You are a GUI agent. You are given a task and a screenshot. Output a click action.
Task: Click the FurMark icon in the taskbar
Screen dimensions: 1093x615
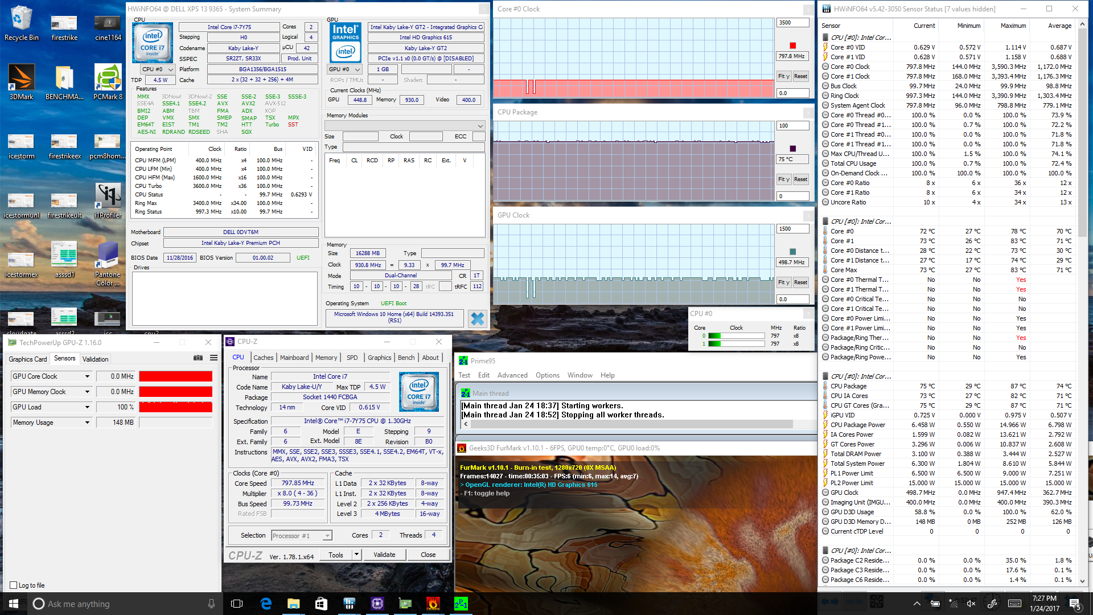(x=433, y=604)
